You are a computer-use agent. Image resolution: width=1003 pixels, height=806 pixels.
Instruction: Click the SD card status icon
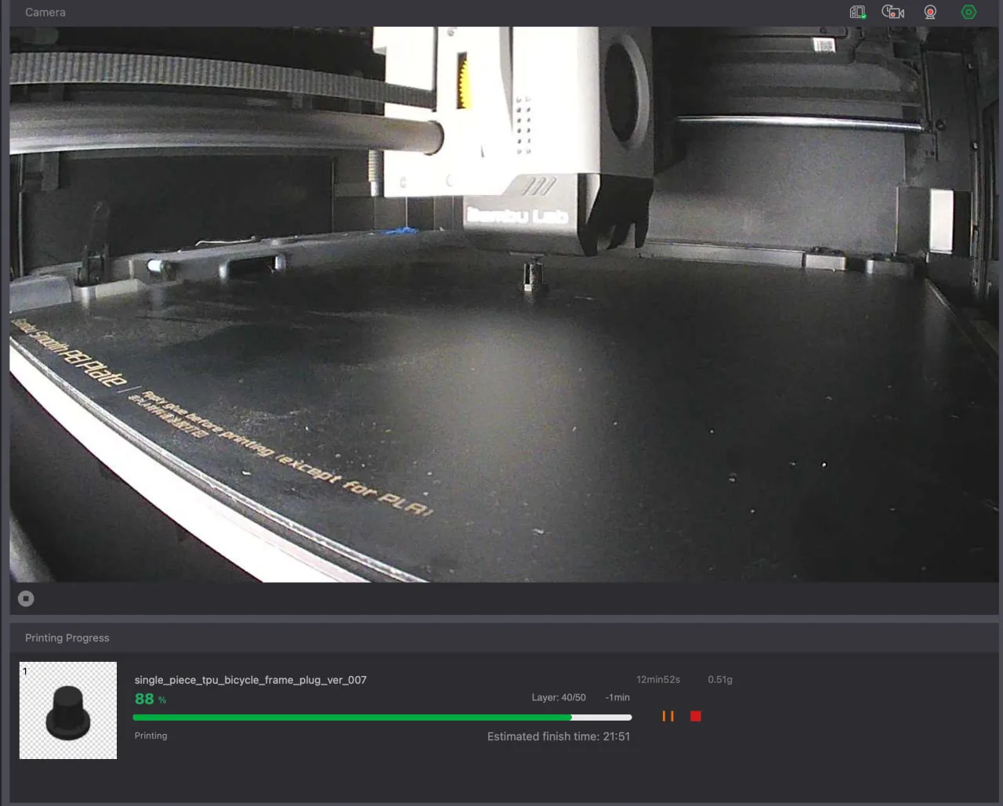point(858,13)
